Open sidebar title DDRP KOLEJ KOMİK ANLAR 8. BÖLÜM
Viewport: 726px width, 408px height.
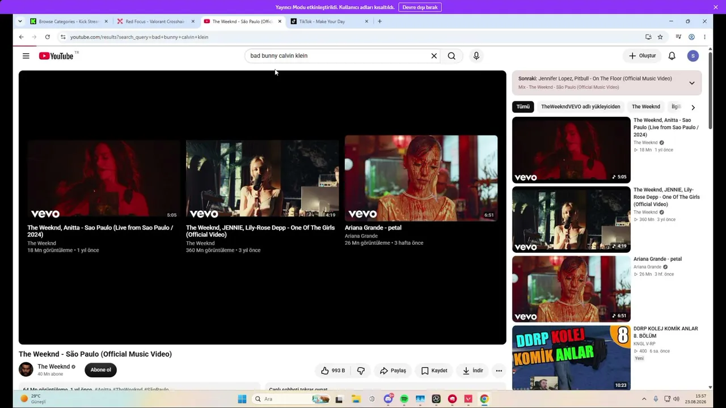click(x=666, y=332)
